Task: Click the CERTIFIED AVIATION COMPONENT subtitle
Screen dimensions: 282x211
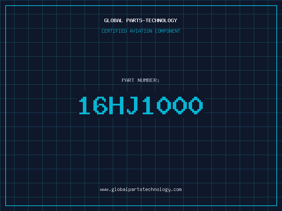Action: 141,31
